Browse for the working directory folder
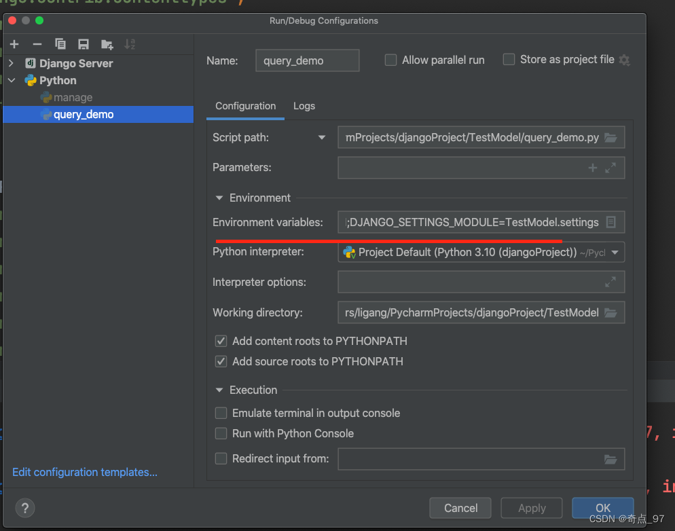 611,313
